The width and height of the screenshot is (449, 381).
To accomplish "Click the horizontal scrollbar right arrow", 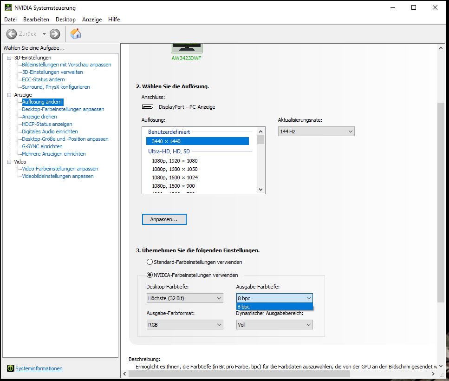I will 433,374.
